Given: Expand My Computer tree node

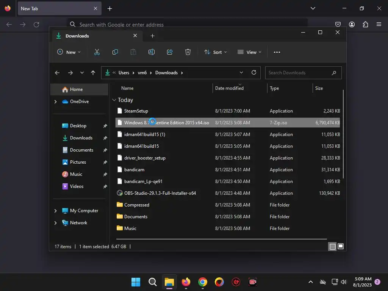Looking at the screenshot, I should (55, 211).
